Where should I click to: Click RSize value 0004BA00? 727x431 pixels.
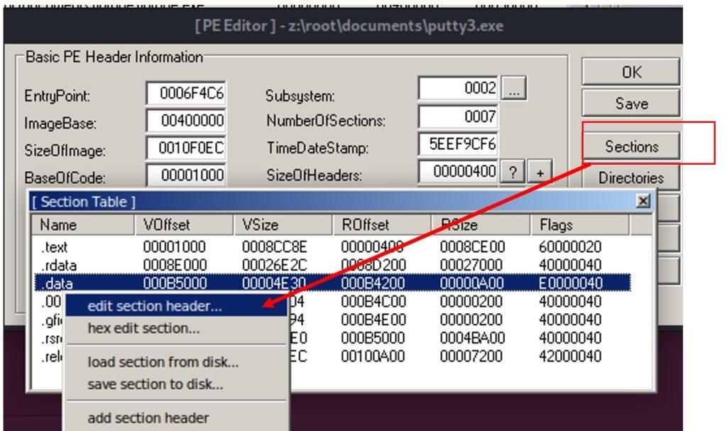(x=472, y=338)
